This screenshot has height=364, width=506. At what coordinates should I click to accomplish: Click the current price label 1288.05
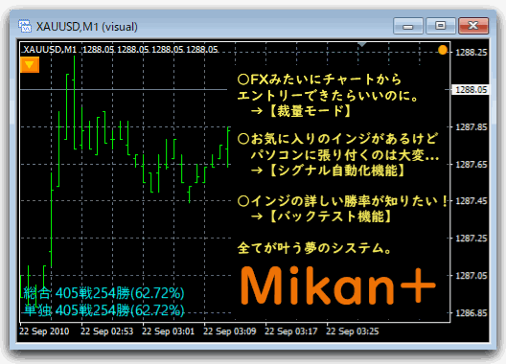471,89
